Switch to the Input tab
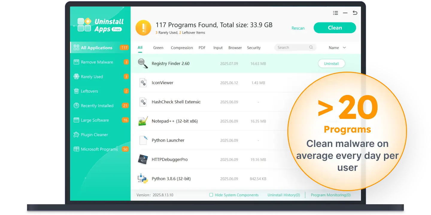 pyautogui.click(x=218, y=47)
